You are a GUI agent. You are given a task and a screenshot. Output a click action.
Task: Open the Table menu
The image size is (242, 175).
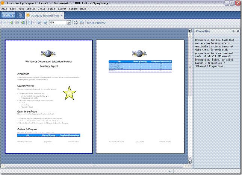tap(51, 8)
